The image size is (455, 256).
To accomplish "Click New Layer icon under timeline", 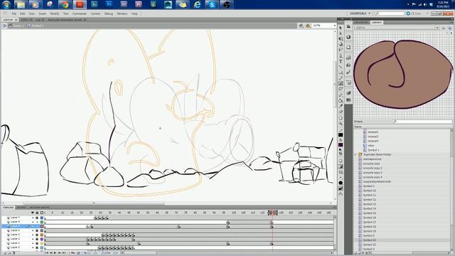I will 5,253.
